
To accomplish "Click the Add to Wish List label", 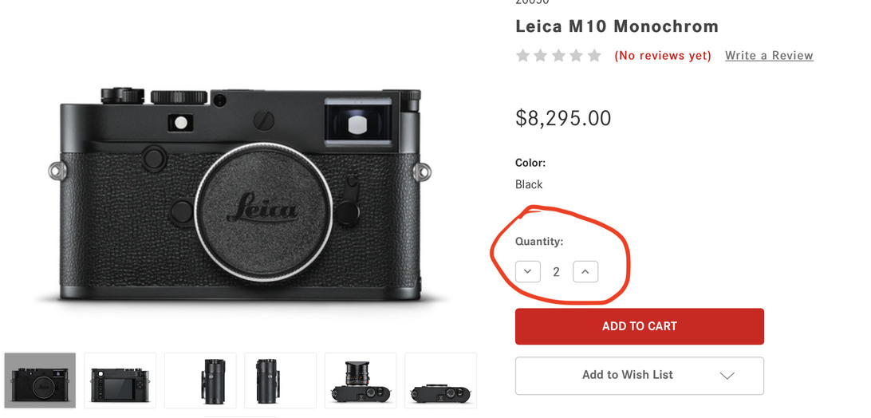I will 627,375.
